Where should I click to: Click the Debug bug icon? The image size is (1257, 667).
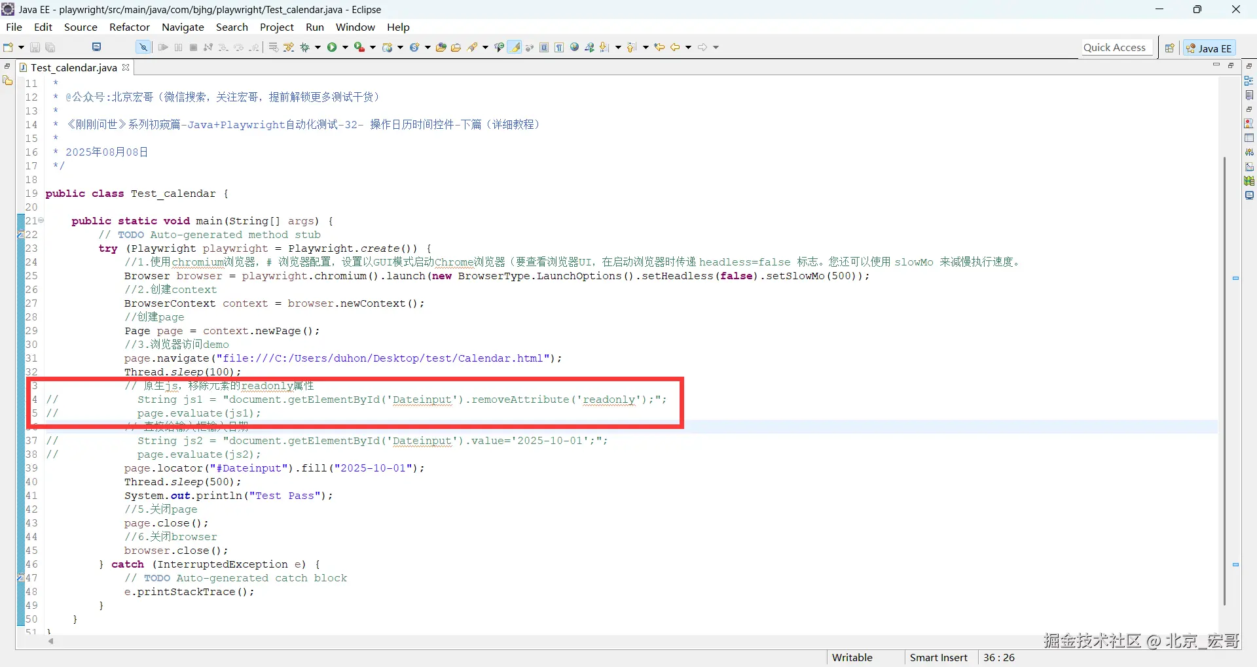pos(304,47)
